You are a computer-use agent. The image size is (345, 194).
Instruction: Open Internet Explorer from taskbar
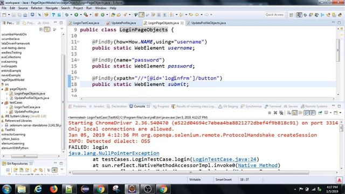coord(38,189)
